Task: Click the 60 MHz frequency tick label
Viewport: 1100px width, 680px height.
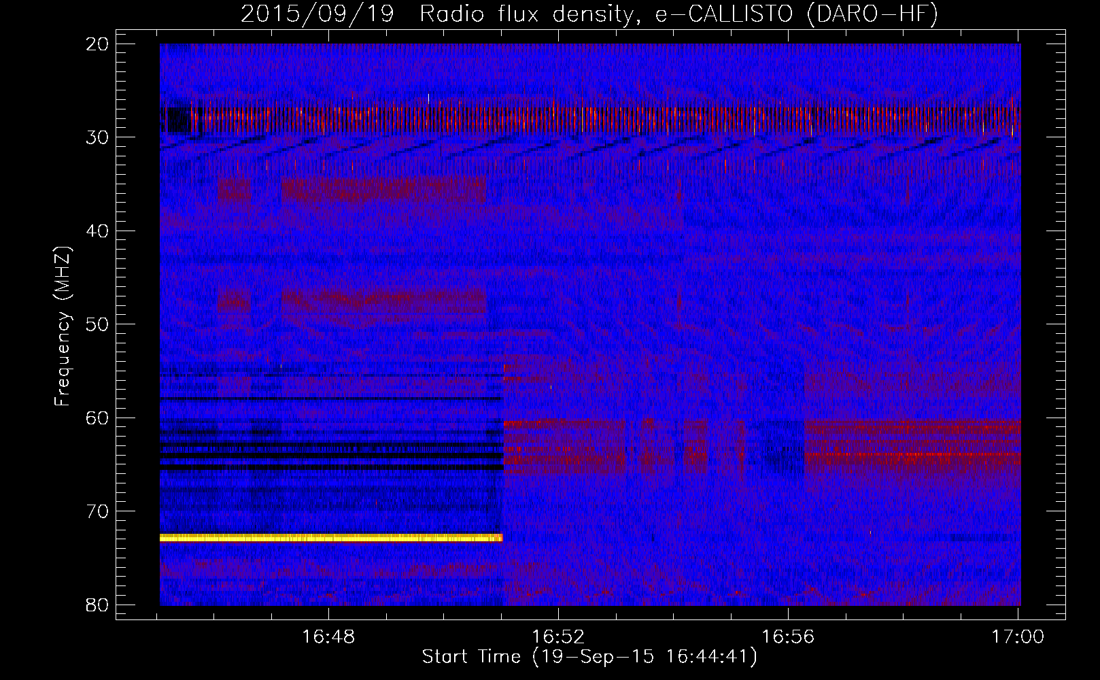Action: 98,418
